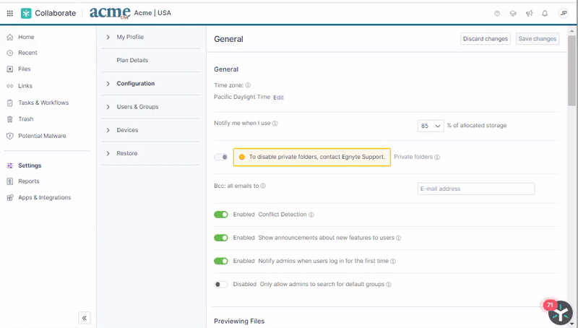Open Files in the sidebar
The width and height of the screenshot is (578, 328).
pyautogui.click(x=25, y=69)
